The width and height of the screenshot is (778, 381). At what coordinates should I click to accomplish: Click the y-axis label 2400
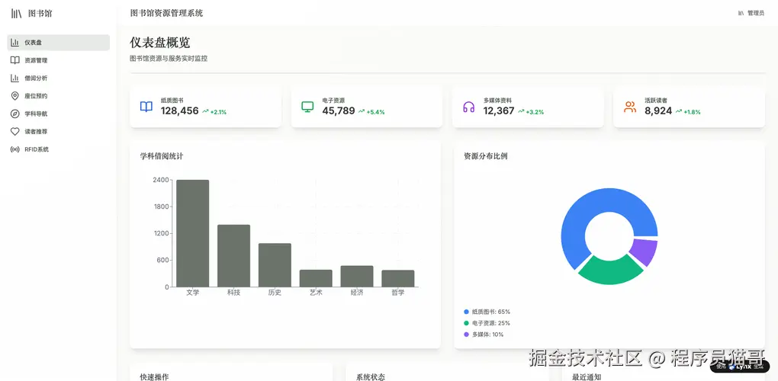click(x=160, y=180)
